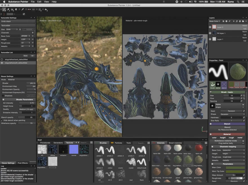Select the fabric silk material thumbnail
The image size is (248, 185).
click(199, 148)
